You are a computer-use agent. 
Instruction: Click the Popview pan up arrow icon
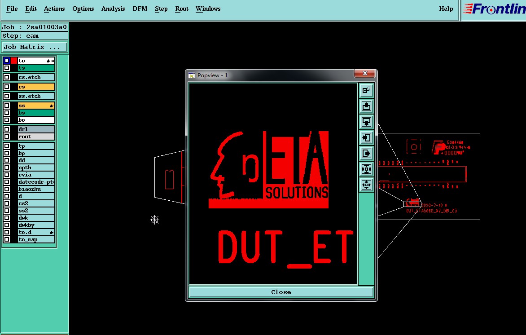(366, 106)
